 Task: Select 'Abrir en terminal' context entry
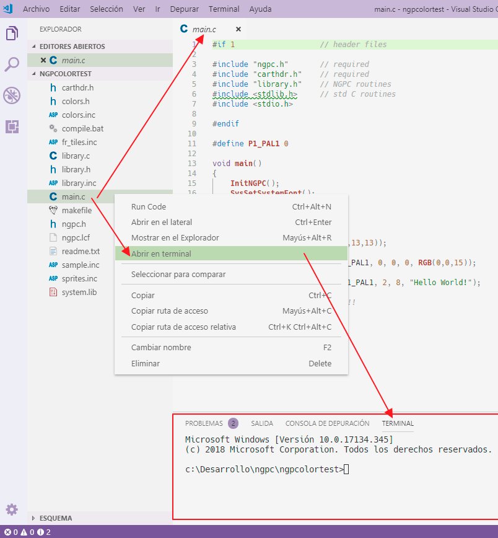coord(161,254)
